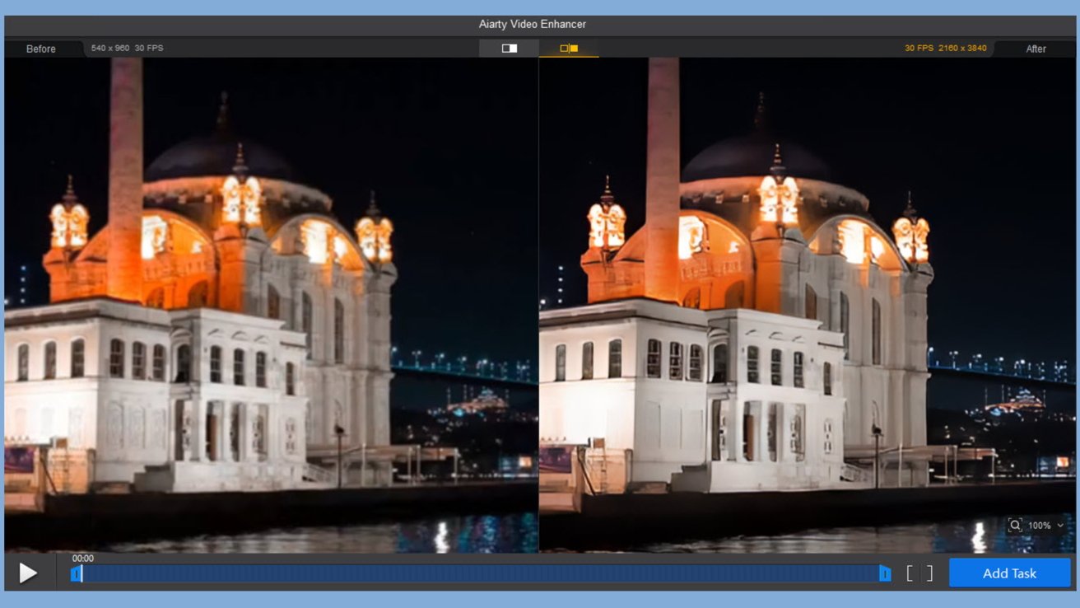Viewport: 1080px width, 608px height.
Task: Click the 00:00 timestamp label
Action: click(83, 558)
